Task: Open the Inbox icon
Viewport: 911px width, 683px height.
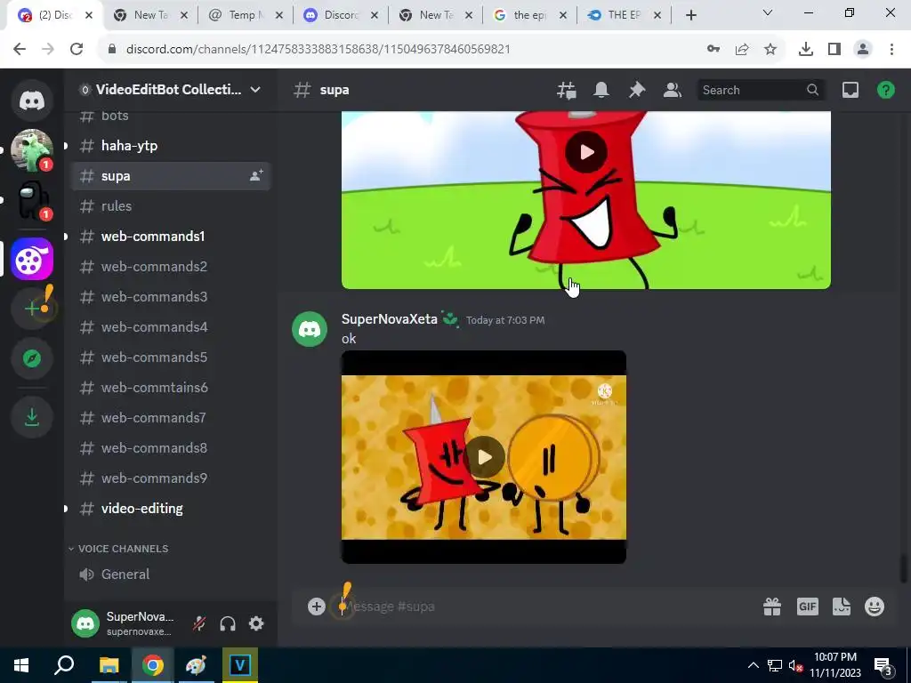Action: (850, 90)
